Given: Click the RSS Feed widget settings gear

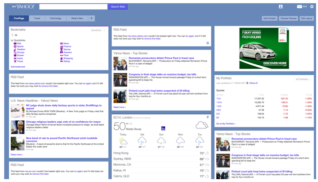Looking at the screenshot, I should pos(207,43).
